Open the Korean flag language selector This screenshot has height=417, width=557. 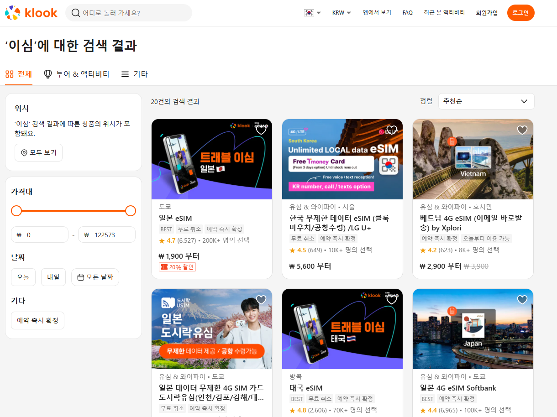click(313, 13)
